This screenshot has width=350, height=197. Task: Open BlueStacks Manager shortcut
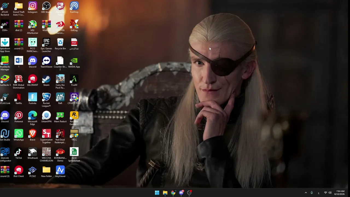5,64
